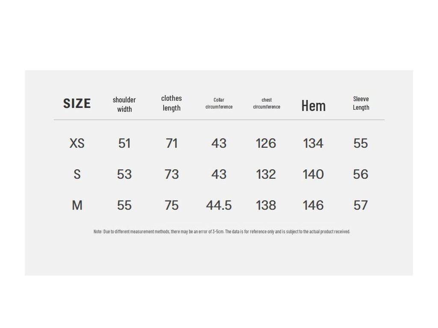The height and width of the screenshot is (328, 438).
Task: Select the XS size row label
Action: point(77,143)
